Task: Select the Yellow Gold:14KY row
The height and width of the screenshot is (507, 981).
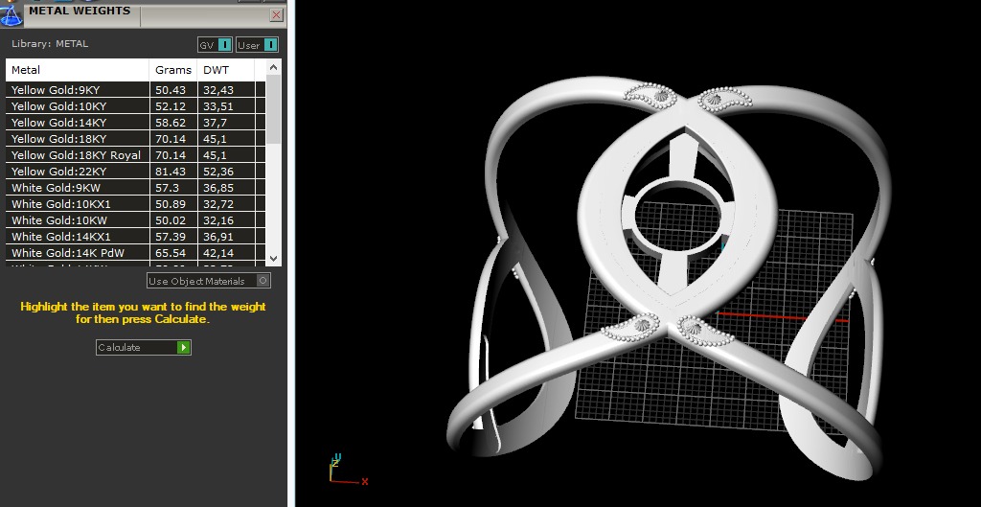Action: pyautogui.click(x=136, y=123)
